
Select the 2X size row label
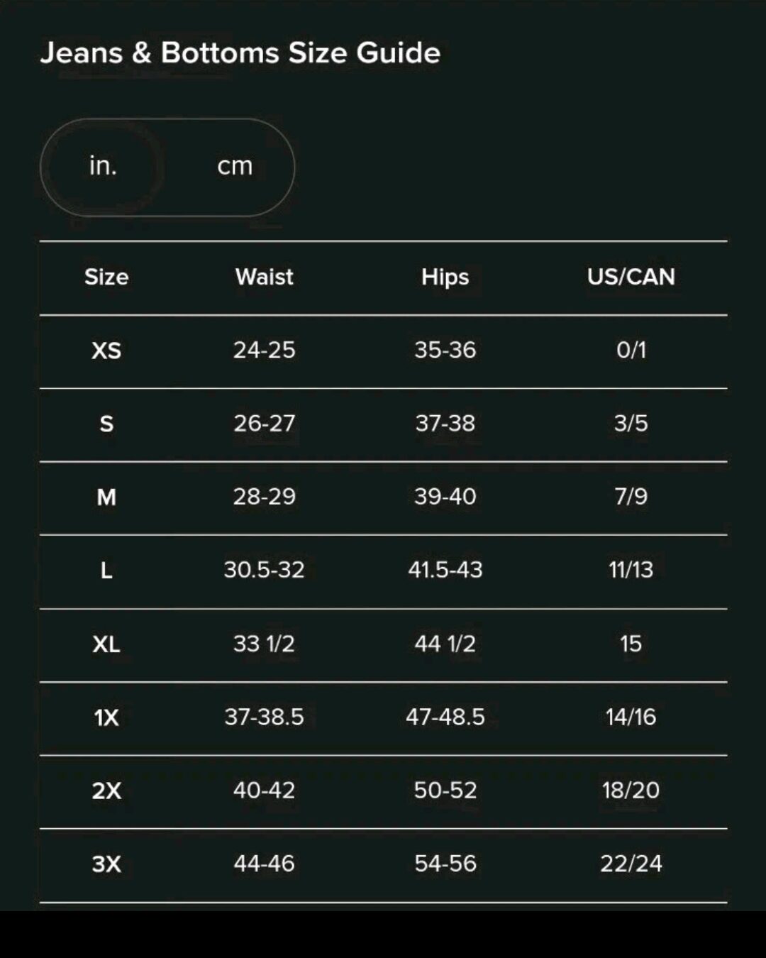coord(106,791)
